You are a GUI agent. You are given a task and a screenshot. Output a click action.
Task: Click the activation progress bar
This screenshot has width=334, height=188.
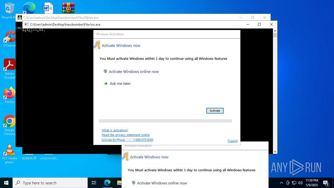165,121
